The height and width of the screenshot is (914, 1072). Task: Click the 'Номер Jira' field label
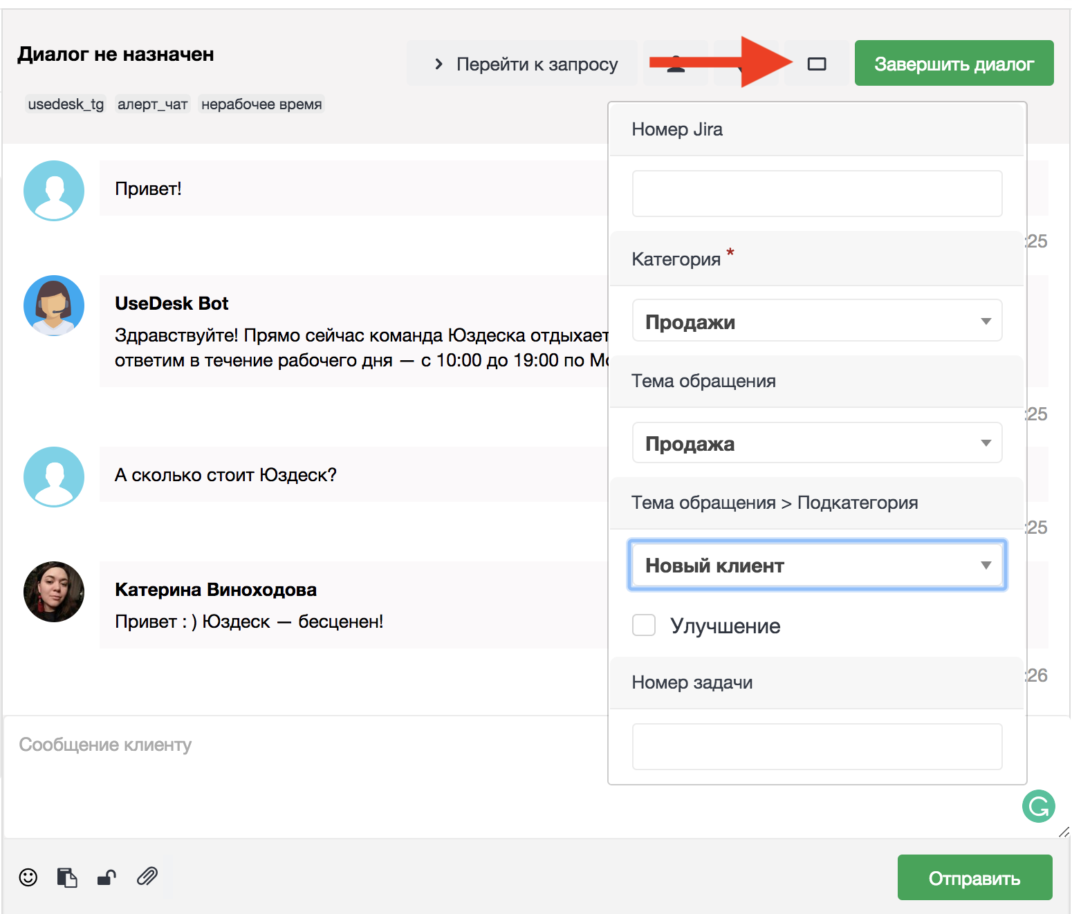[677, 129]
